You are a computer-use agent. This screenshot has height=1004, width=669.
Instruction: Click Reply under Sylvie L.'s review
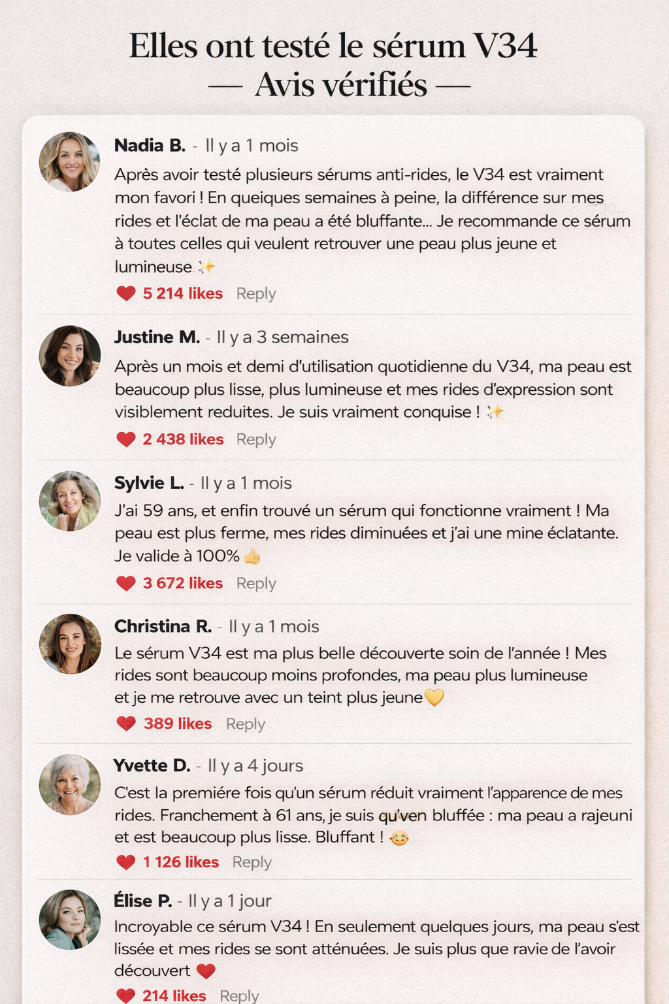(256, 584)
